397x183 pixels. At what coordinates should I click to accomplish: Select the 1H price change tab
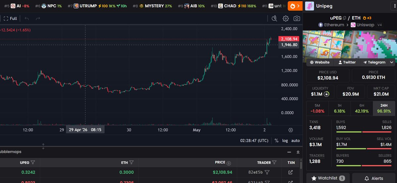pyautogui.click(x=339, y=108)
